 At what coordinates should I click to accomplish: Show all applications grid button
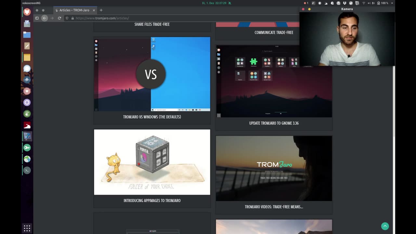tap(27, 228)
